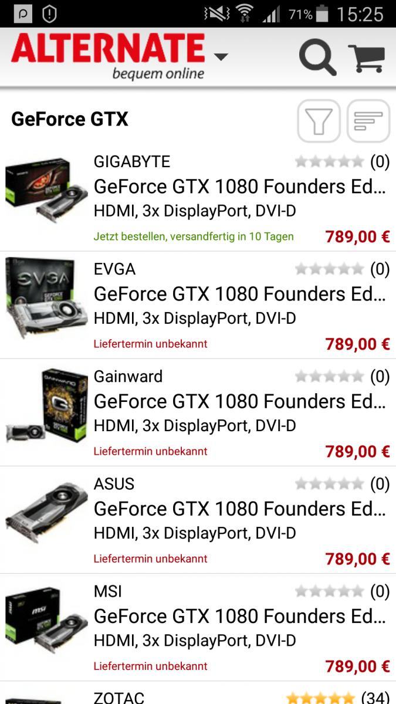Open the Gainward graphics card thumbnail

tap(46, 405)
